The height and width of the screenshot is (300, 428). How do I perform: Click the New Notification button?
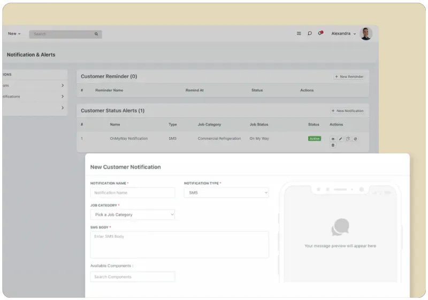[x=347, y=111]
